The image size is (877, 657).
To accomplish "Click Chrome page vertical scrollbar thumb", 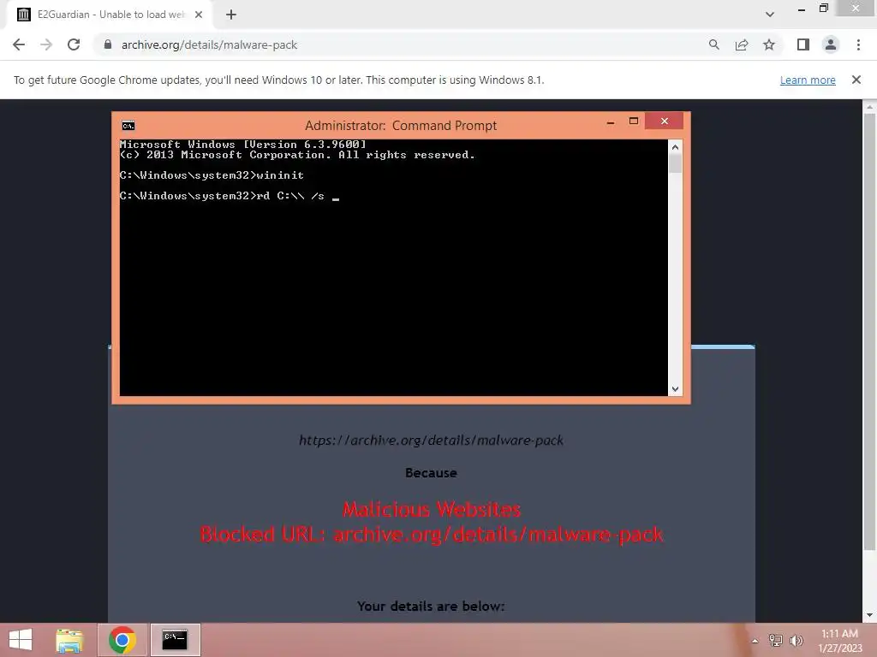I will pos(869,333).
